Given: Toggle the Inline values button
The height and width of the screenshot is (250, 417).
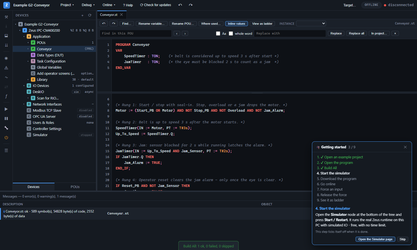Looking at the screenshot, I should (x=237, y=24).
